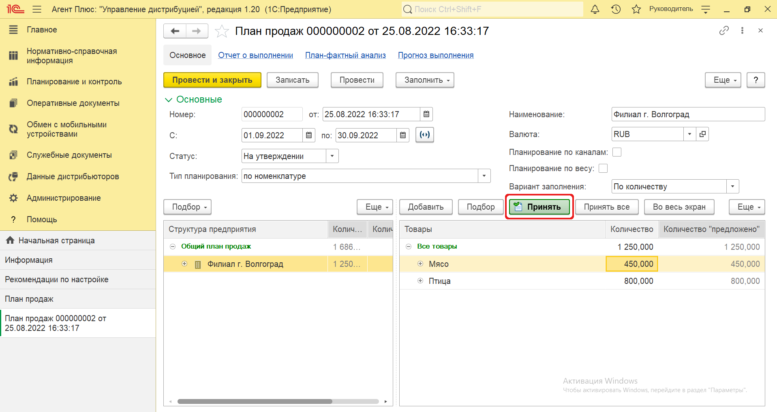
Task: Open the Статус dropdown list
Action: (x=332, y=156)
